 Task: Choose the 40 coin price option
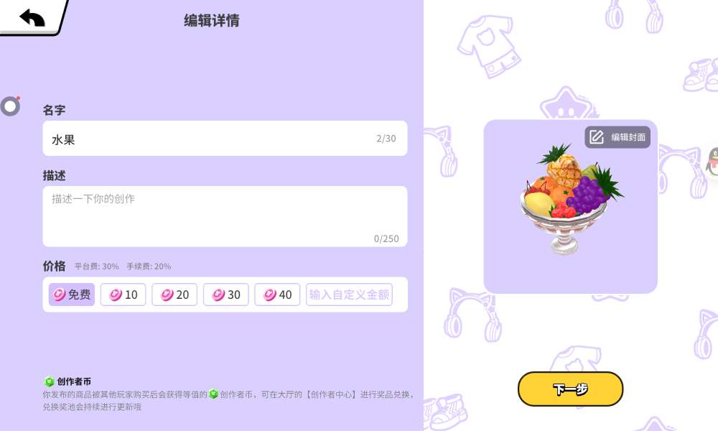[x=277, y=295]
